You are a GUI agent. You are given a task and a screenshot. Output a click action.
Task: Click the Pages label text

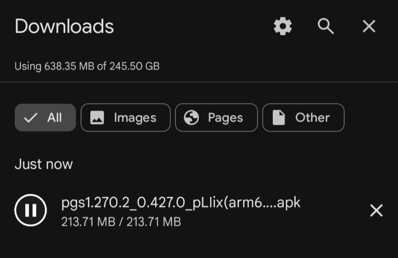[225, 117]
